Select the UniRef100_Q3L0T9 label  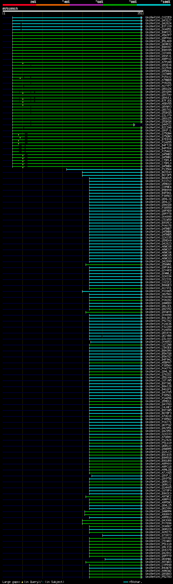tap(158, 116)
